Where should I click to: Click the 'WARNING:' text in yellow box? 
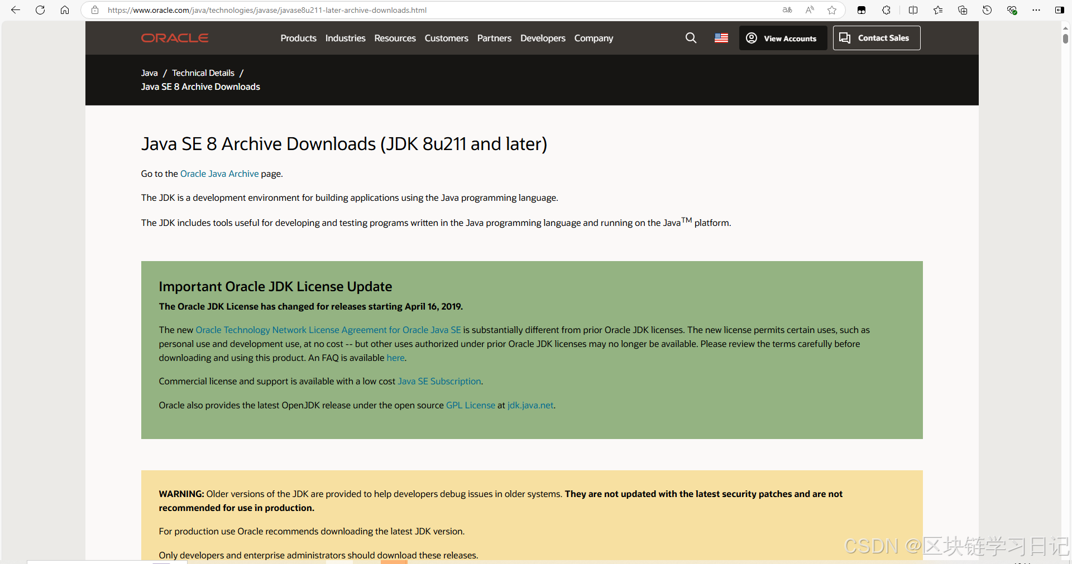pyautogui.click(x=181, y=494)
